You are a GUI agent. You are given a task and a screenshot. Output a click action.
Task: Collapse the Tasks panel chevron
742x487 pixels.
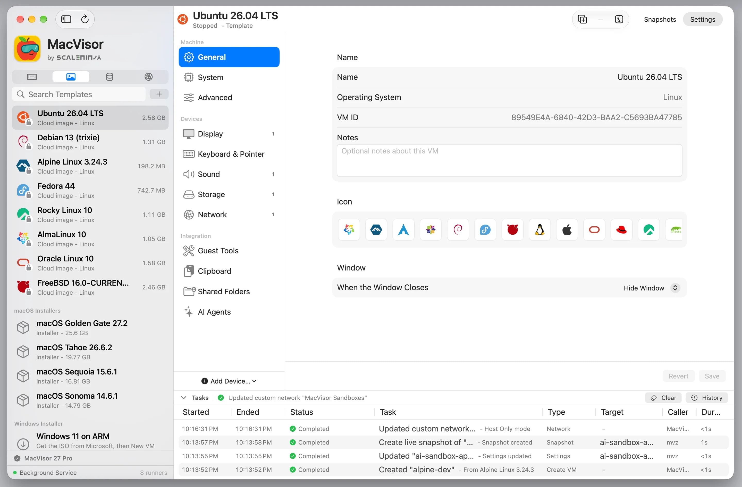pos(184,398)
